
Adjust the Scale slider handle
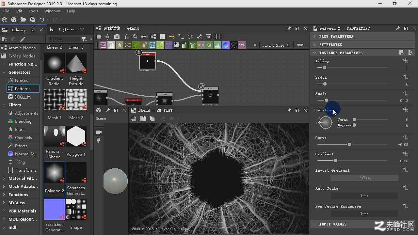[x=327, y=100]
